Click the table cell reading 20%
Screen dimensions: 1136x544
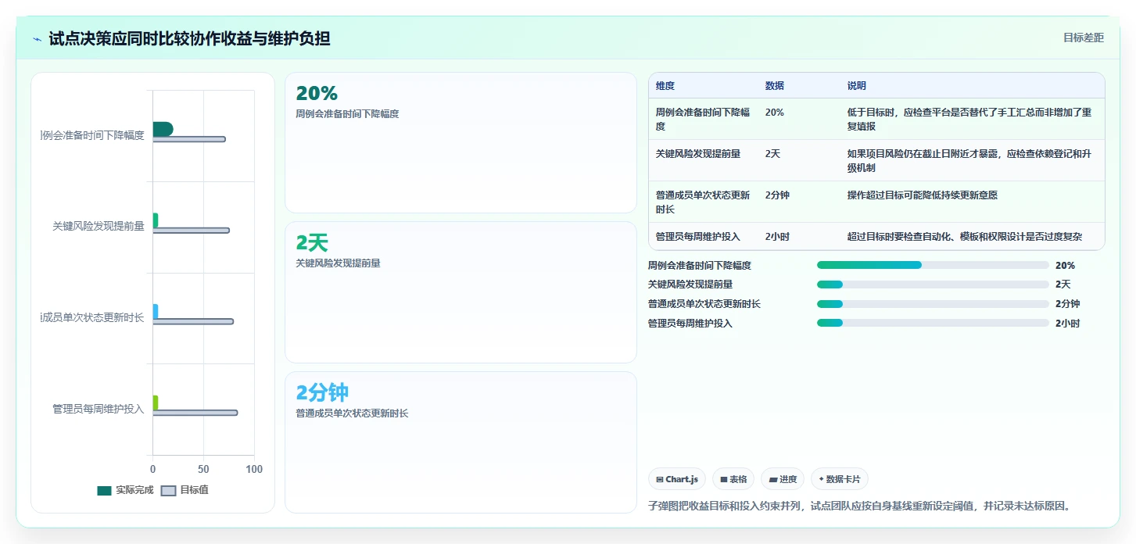[775, 112]
